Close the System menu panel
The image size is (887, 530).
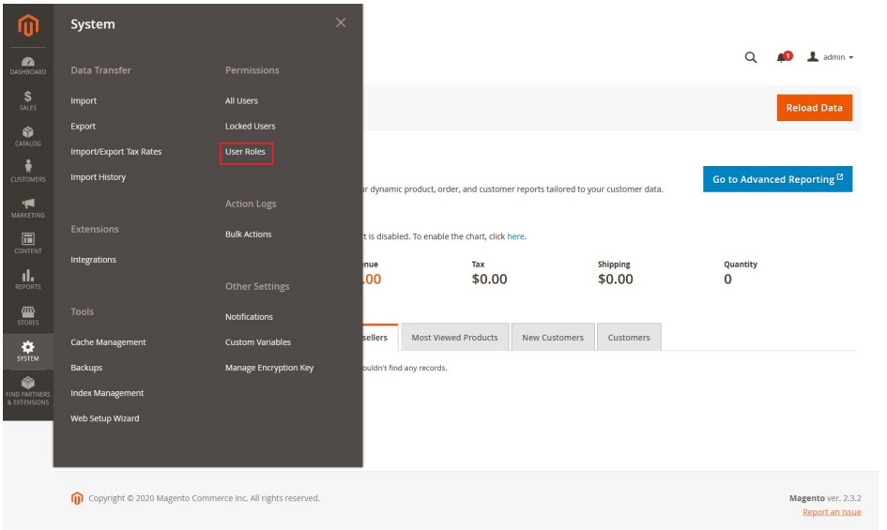[341, 23]
